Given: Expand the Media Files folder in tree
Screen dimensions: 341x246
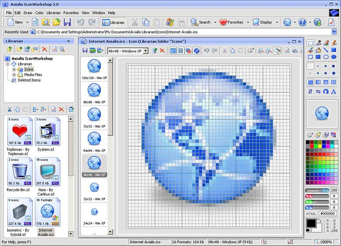Looking at the screenshot, I should (14, 75).
